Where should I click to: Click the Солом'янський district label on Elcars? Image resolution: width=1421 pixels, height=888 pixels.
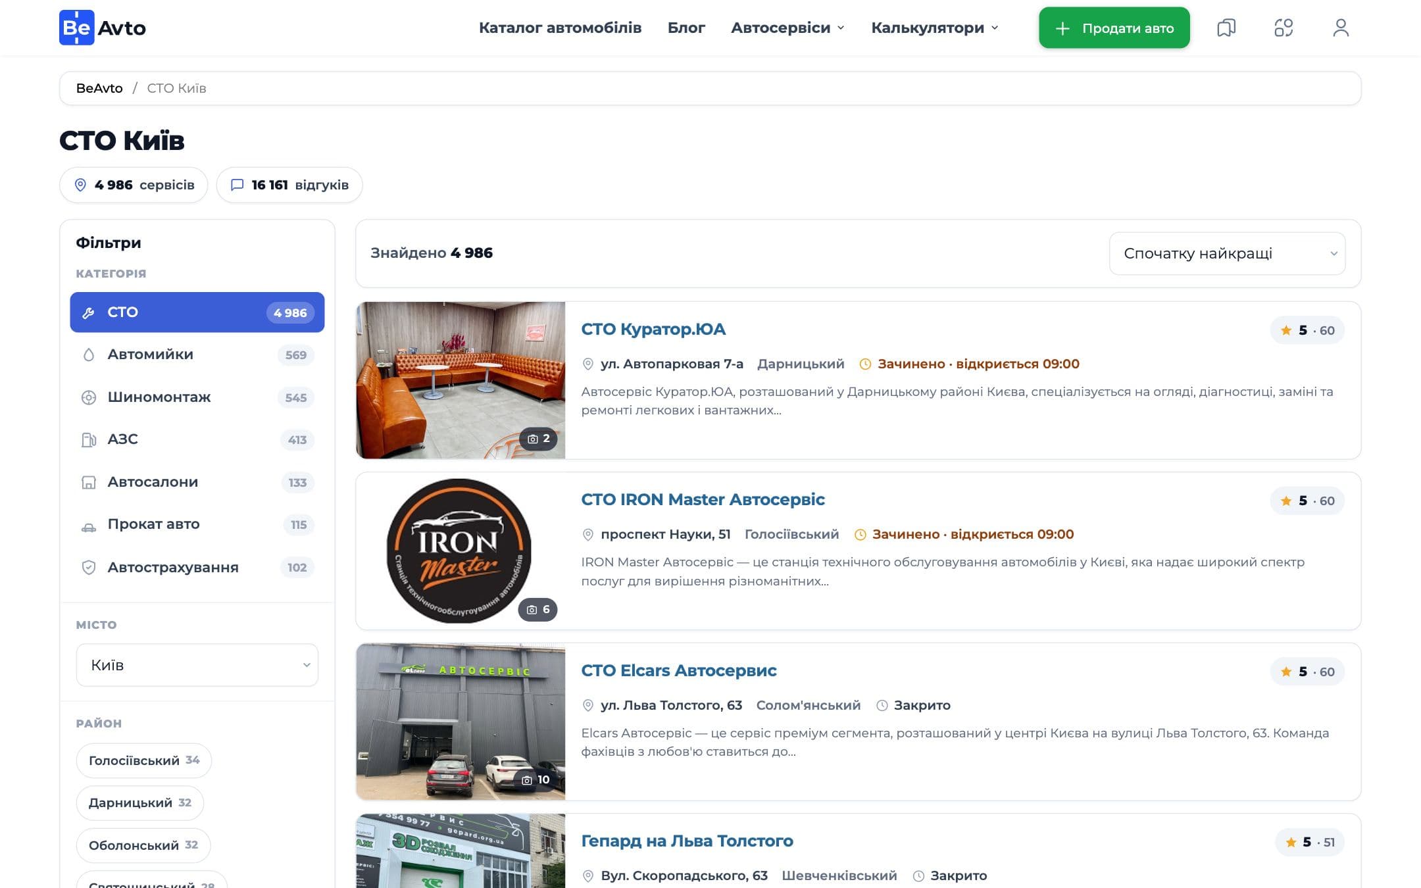[808, 705]
